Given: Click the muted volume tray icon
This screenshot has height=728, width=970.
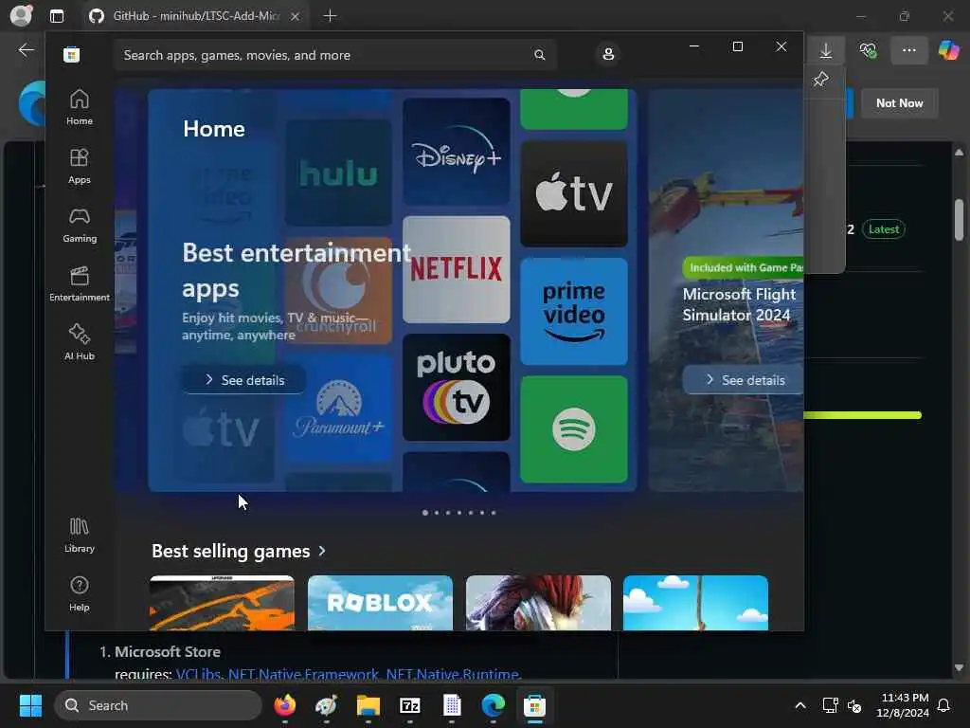Looking at the screenshot, I should tap(854, 705).
